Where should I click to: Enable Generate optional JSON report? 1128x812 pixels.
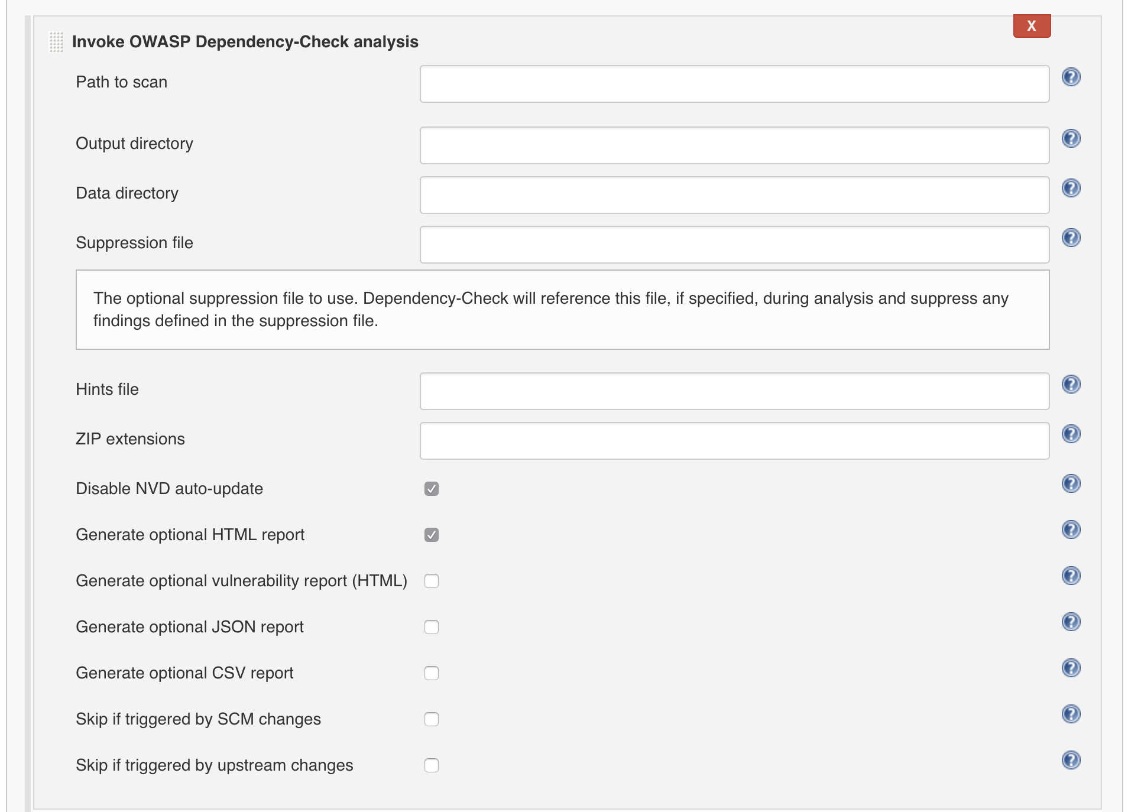pos(432,626)
